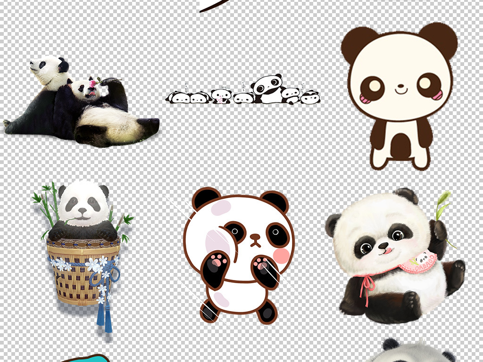Select the fluffy panda wearing a pink bib
The image size is (483, 362).
395,256
